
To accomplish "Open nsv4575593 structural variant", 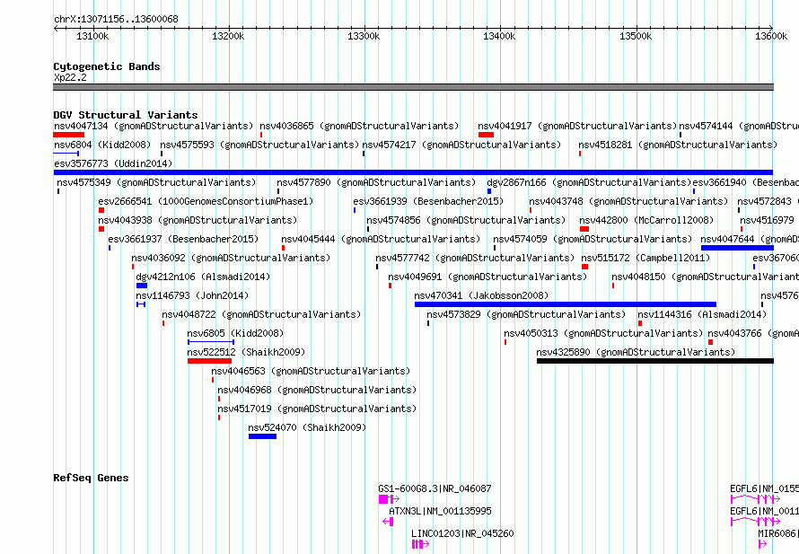I will point(259,145).
